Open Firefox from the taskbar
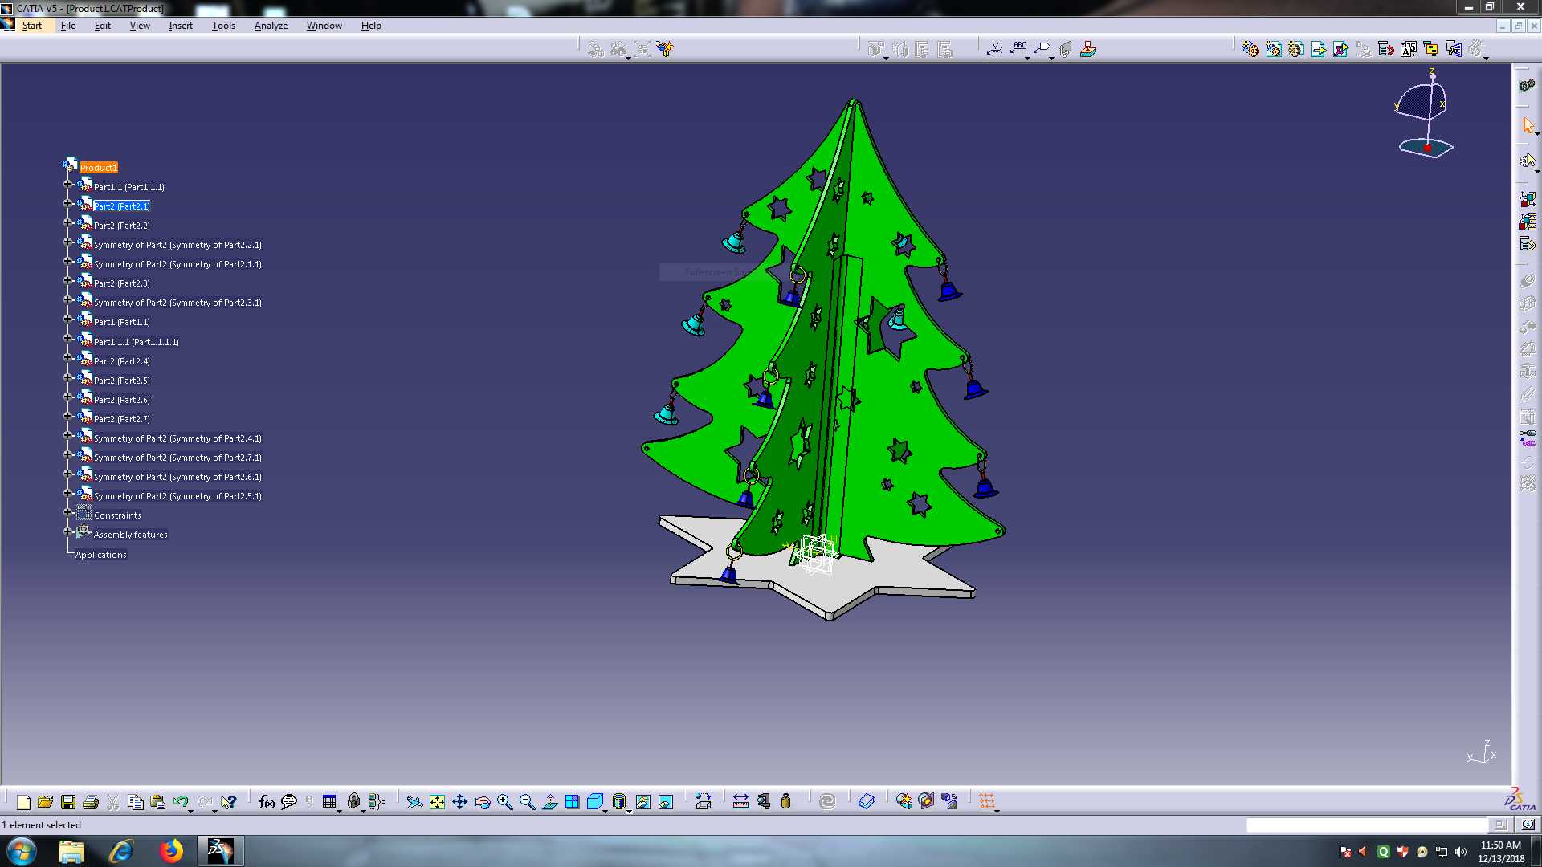The width and height of the screenshot is (1542, 867). tap(170, 851)
